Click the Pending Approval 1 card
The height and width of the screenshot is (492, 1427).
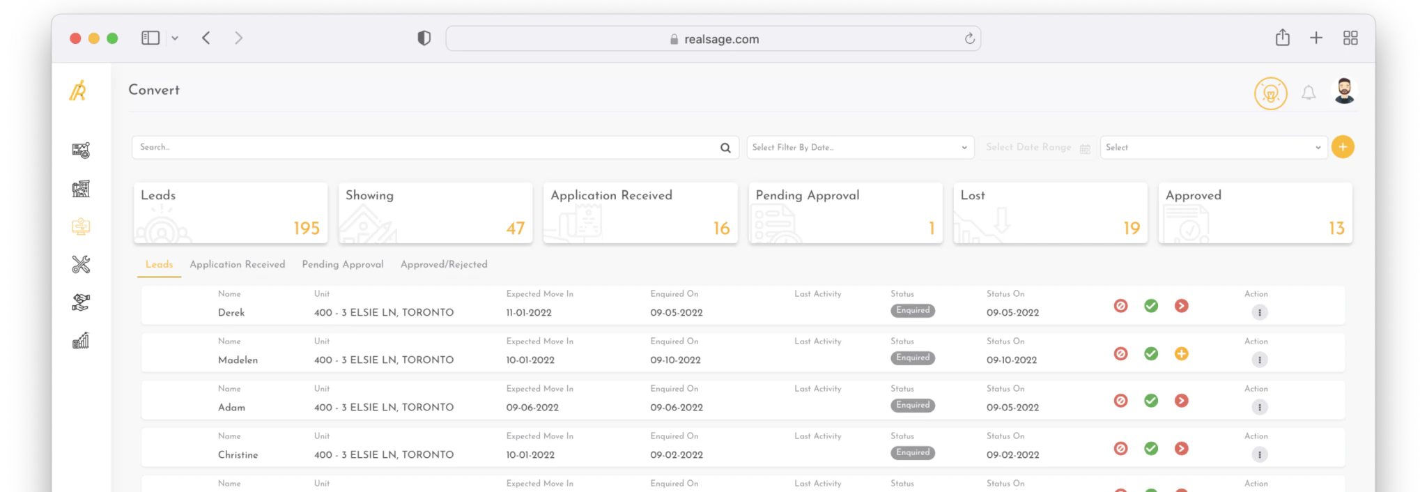845,213
